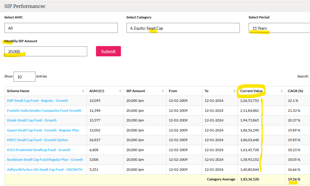
Task: Sort table by AUM (Cr) arrows
Action: tap(120, 91)
